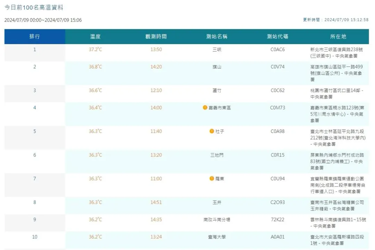Click rank number 5
Screen dimensions: 375x250
point(35,131)
